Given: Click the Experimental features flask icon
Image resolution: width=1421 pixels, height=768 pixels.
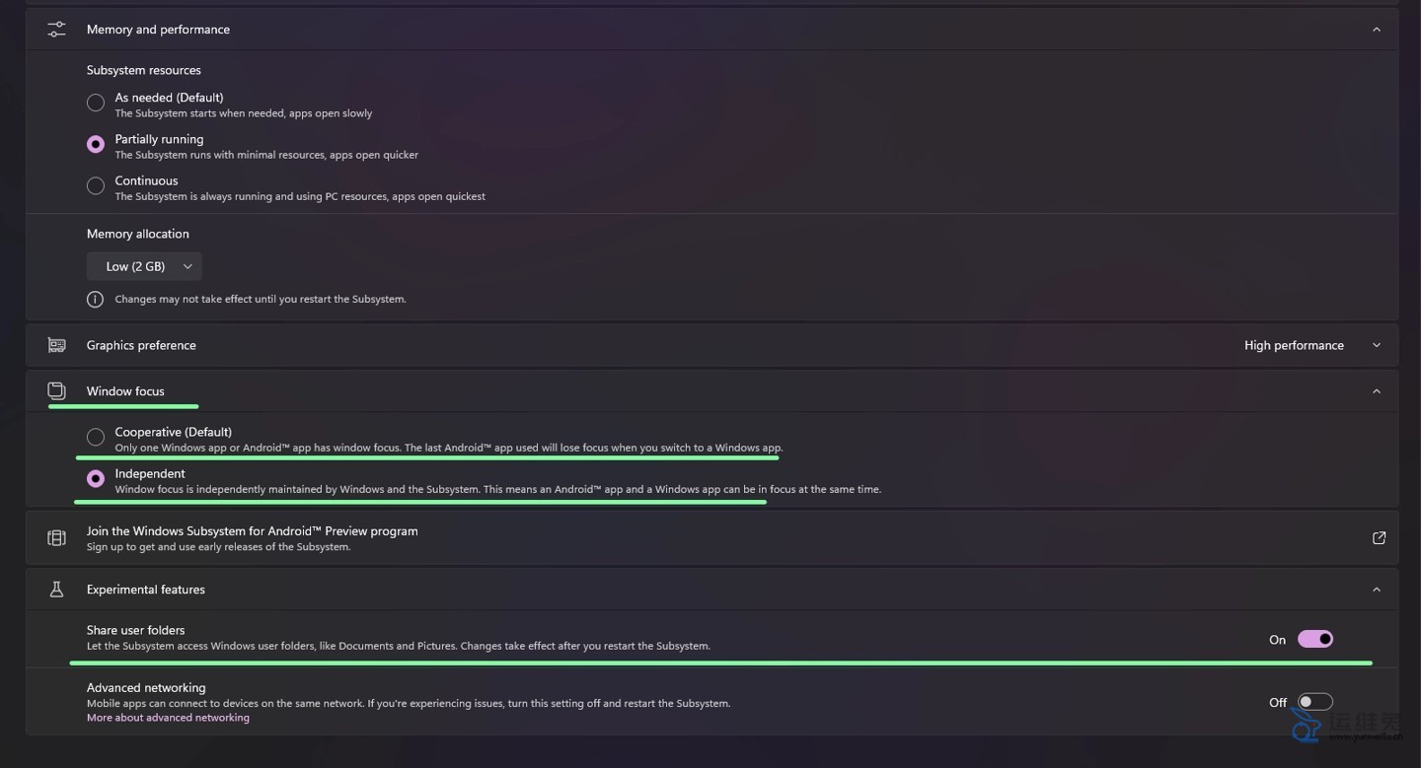Looking at the screenshot, I should (x=56, y=590).
